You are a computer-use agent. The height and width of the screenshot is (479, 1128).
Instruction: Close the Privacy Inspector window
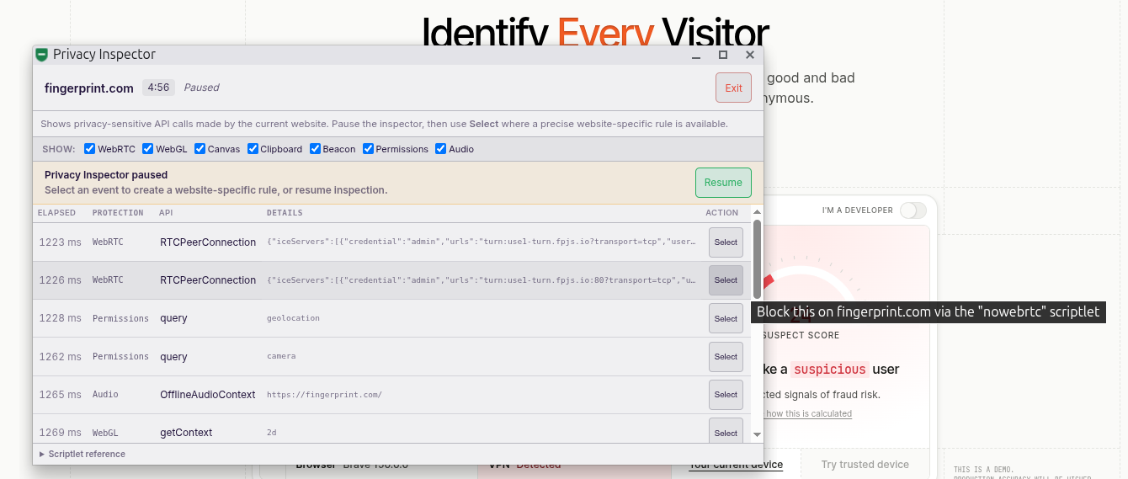pyautogui.click(x=750, y=55)
